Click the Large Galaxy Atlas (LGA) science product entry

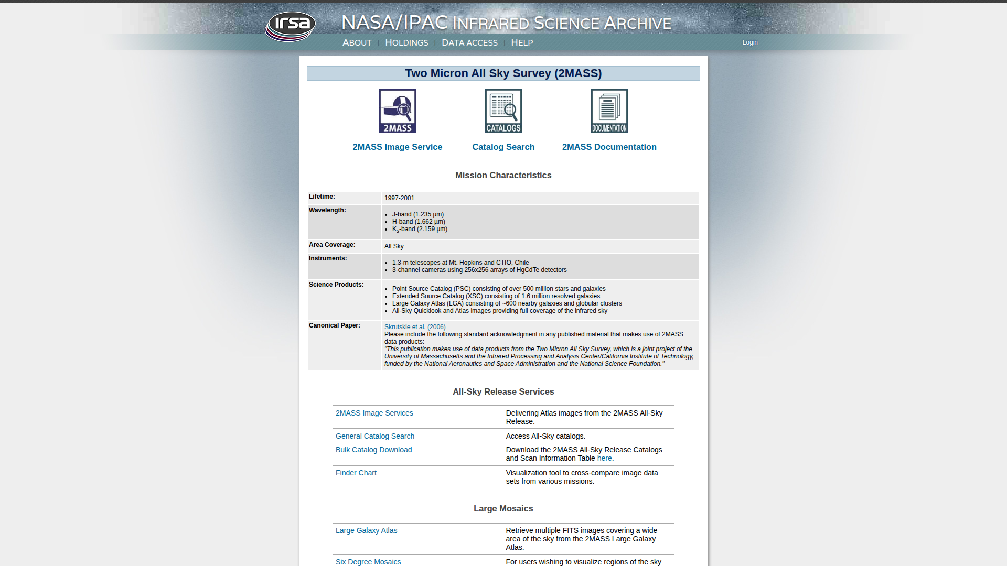pyautogui.click(x=507, y=303)
